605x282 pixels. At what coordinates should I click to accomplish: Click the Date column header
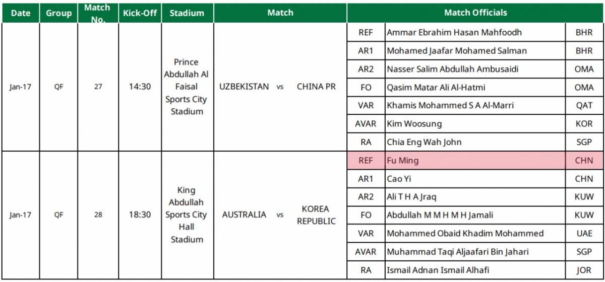point(21,13)
